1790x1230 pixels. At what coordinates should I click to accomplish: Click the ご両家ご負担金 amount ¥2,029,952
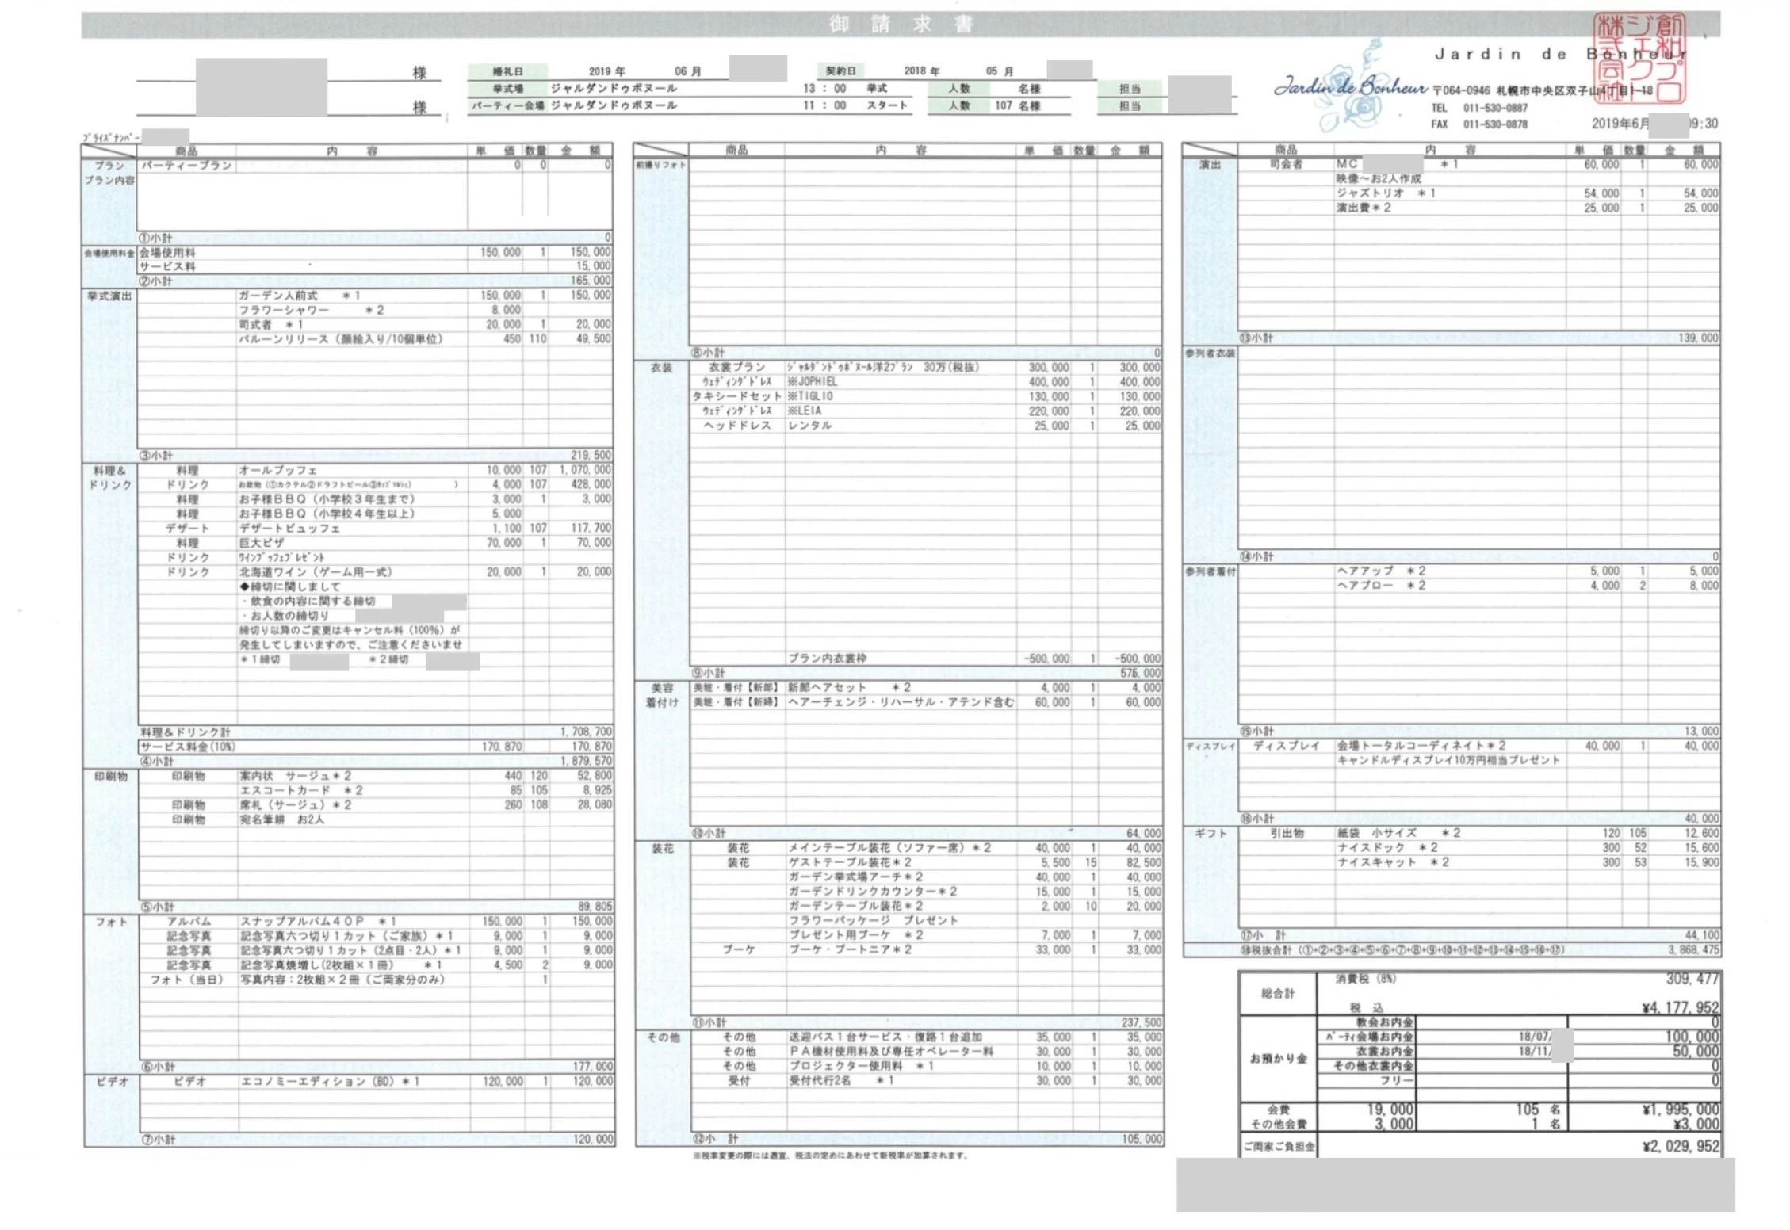pos(1680,1147)
